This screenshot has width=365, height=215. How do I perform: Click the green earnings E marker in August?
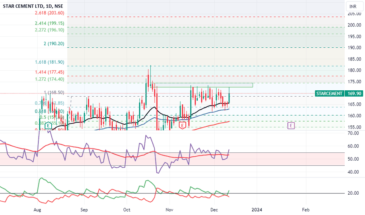[x=48, y=126]
